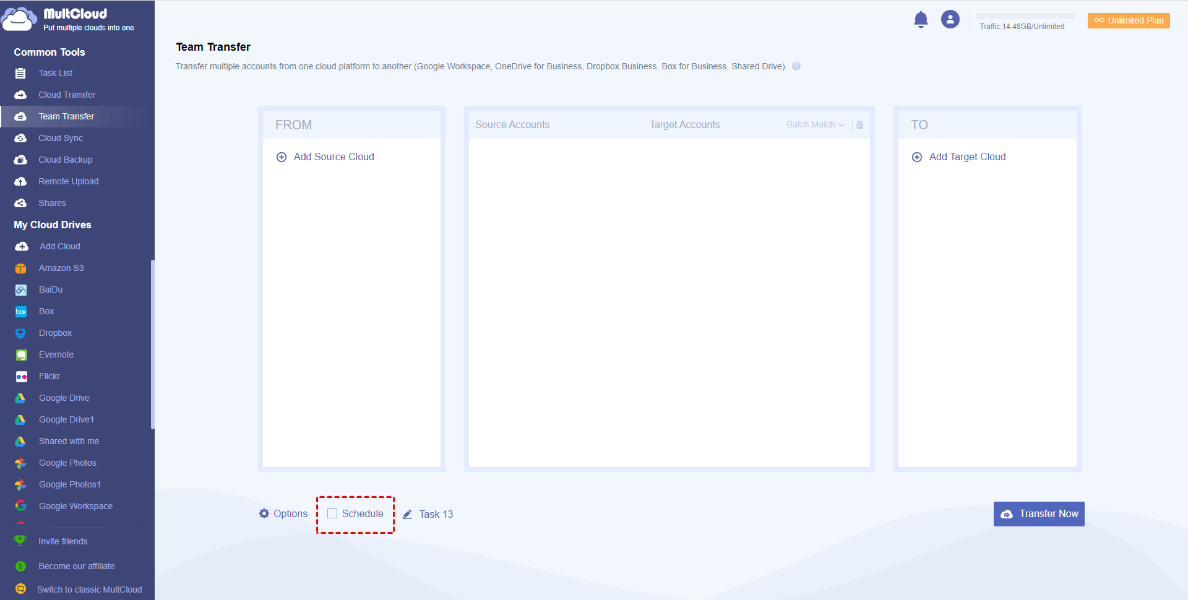Image resolution: width=1188 pixels, height=600 pixels.
Task: Click the Amazon S3 orange box icon
Action: pyautogui.click(x=21, y=268)
